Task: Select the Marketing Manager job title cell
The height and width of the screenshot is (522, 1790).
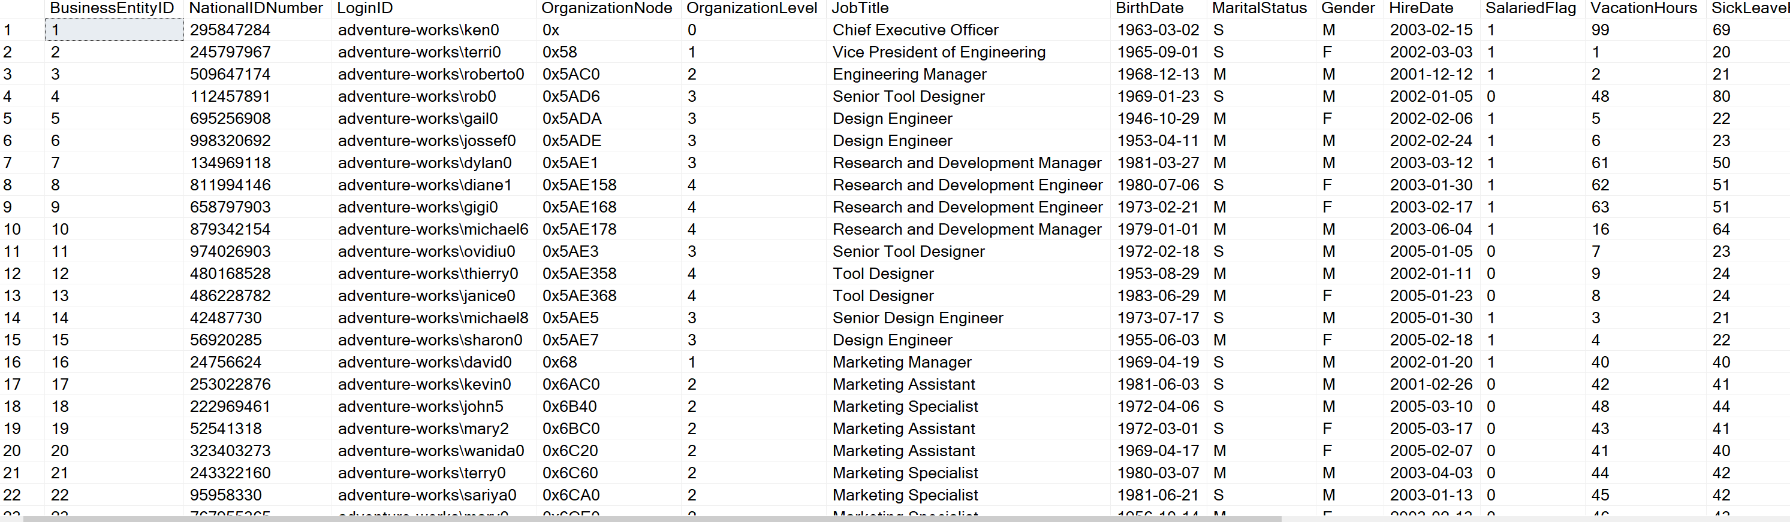Action: click(x=901, y=362)
